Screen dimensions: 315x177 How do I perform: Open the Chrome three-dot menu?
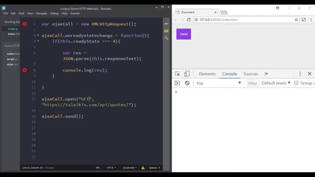311,20
